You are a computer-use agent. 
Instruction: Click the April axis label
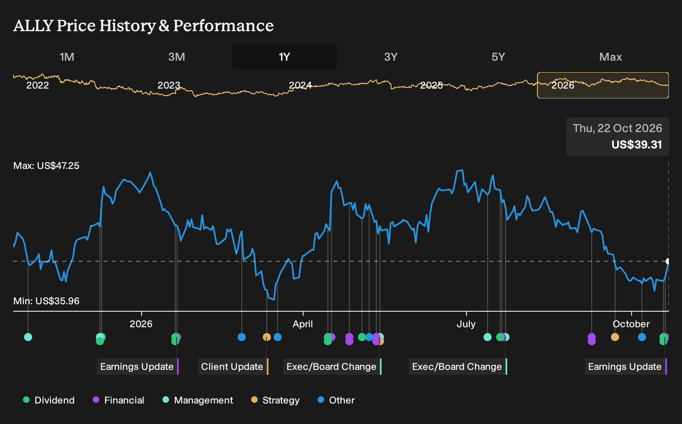tap(303, 324)
